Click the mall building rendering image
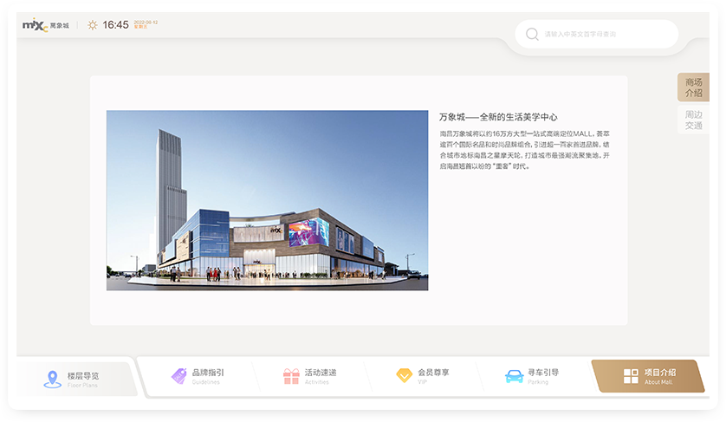Viewport: 726px width, 422px height. point(267,200)
